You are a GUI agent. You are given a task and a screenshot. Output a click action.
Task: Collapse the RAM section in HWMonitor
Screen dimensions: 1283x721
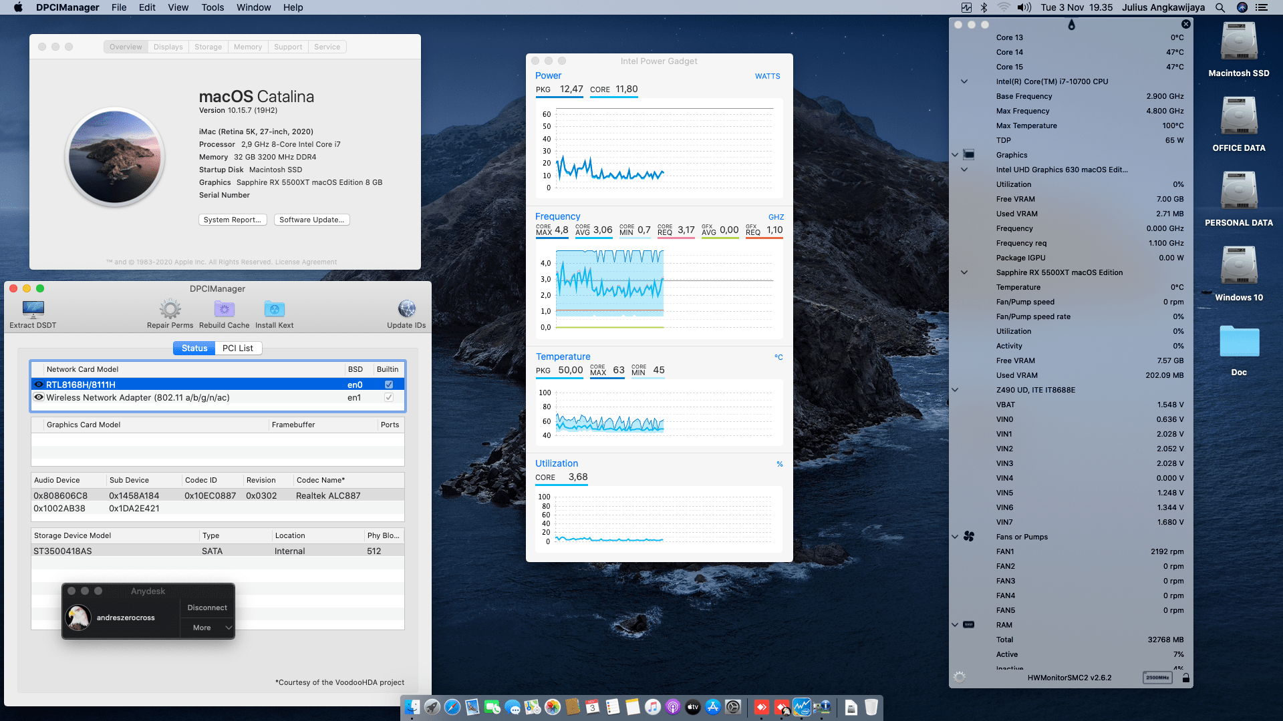(x=955, y=625)
